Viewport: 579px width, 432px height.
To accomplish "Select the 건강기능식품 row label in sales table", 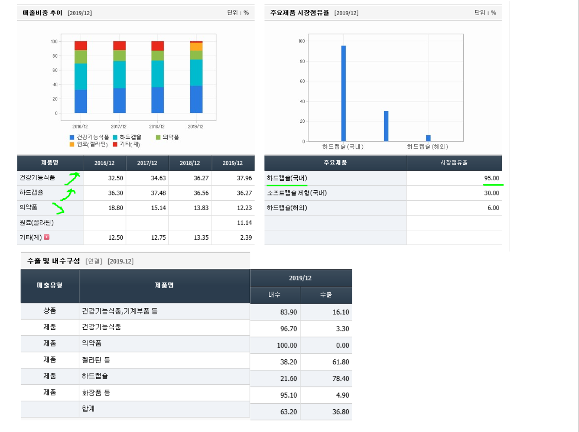I will click(37, 178).
